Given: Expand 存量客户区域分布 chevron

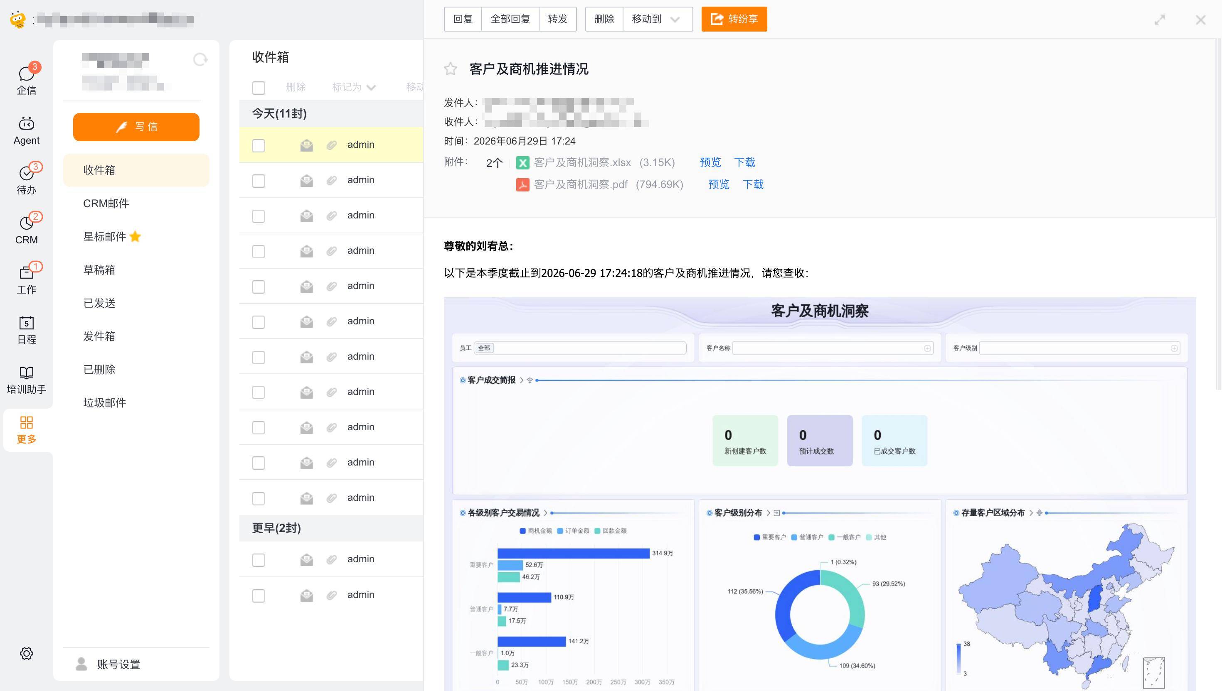Looking at the screenshot, I should coord(1031,512).
